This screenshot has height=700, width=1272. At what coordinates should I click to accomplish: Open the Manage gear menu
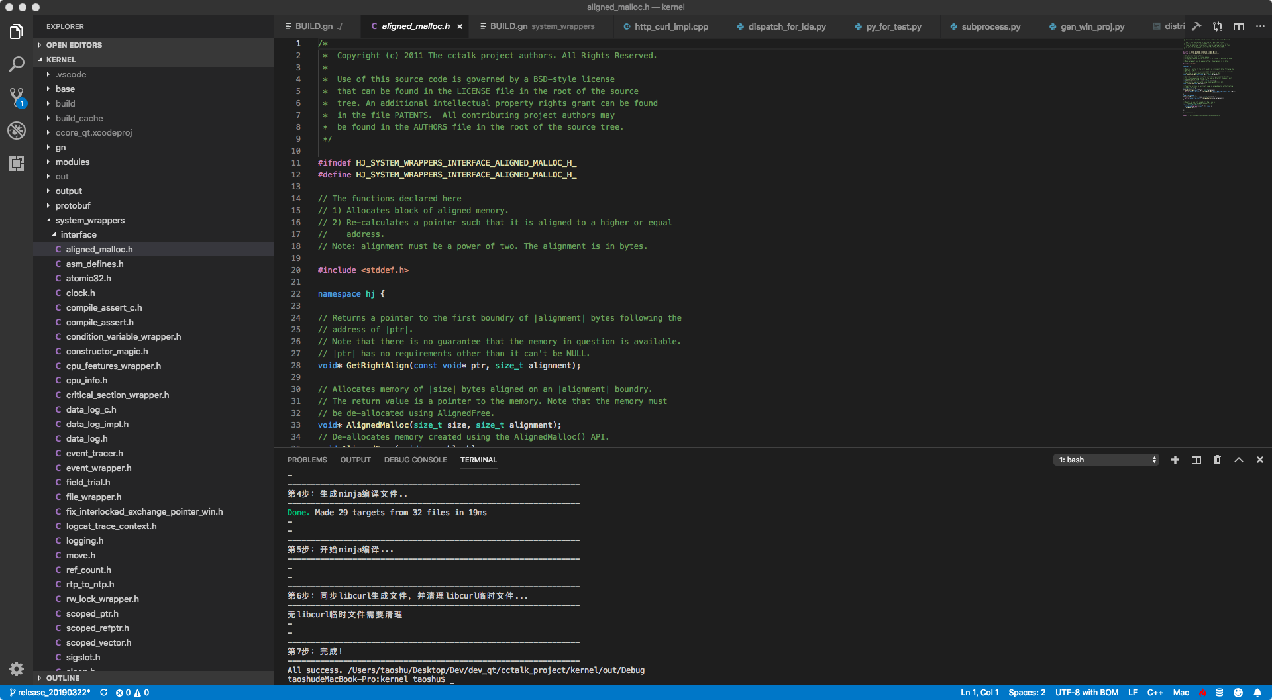click(x=17, y=669)
